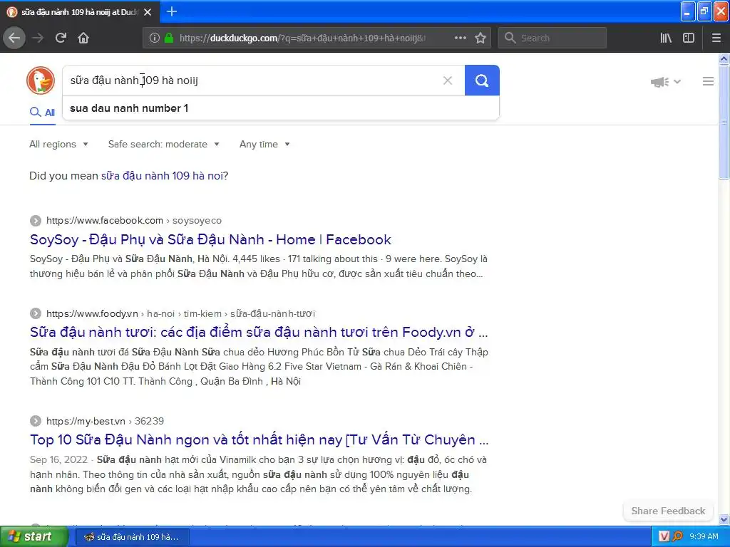Screen dimensions: 730x547
Task: Close the DuckDuckGo search tab
Action: (148, 12)
